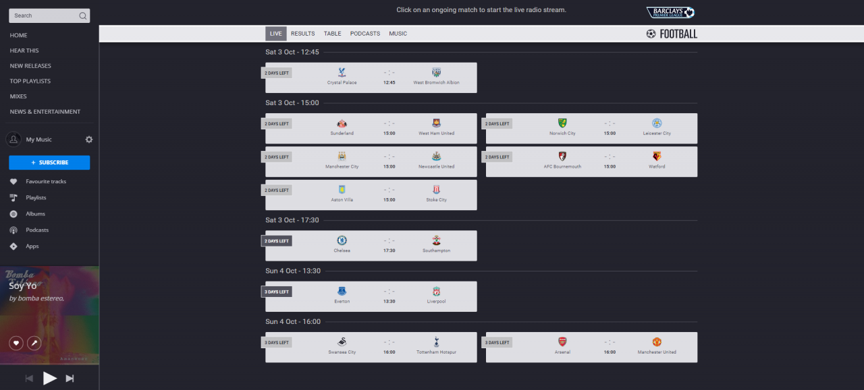Click the microphone lyrics icon on album art

[34, 343]
